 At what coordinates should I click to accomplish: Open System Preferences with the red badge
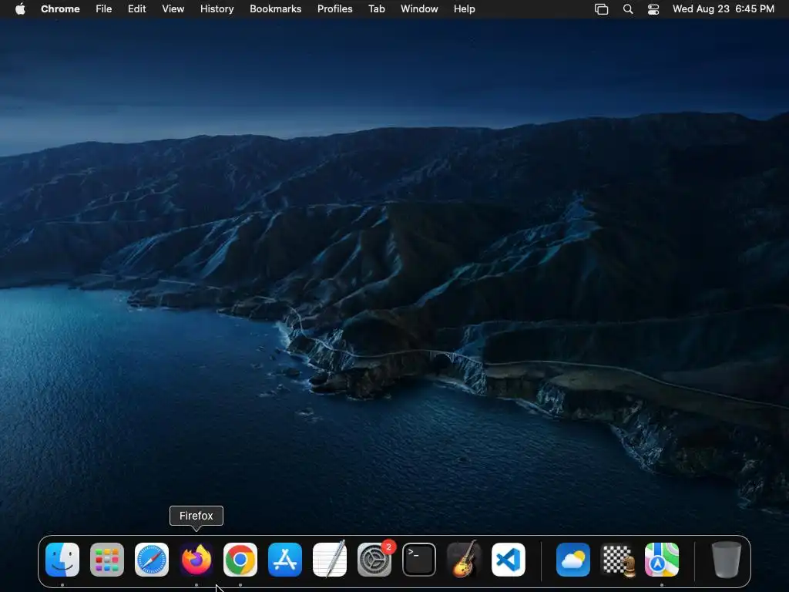(374, 560)
